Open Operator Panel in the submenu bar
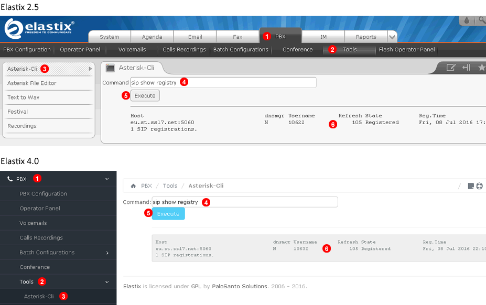 click(x=80, y=50)
